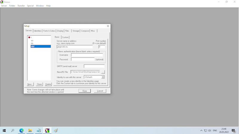Delete the selected server entry
Screen dimensions: 239x134
(x=48, y=84)
